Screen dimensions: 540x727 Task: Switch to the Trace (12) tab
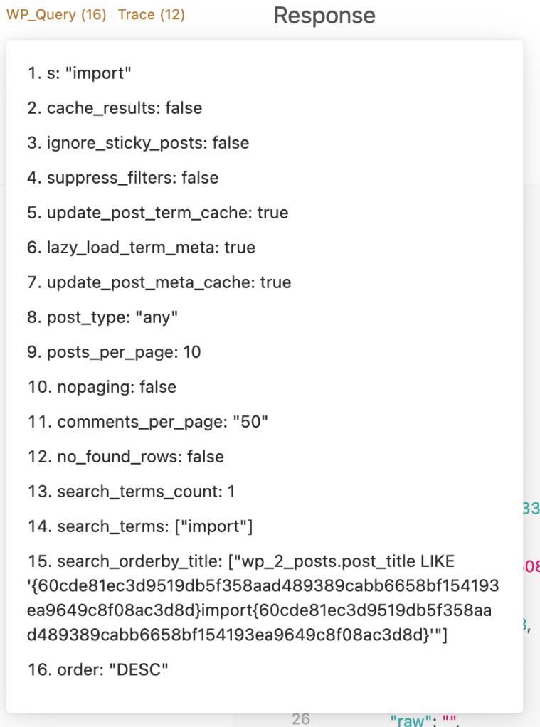tap(152, 15)
